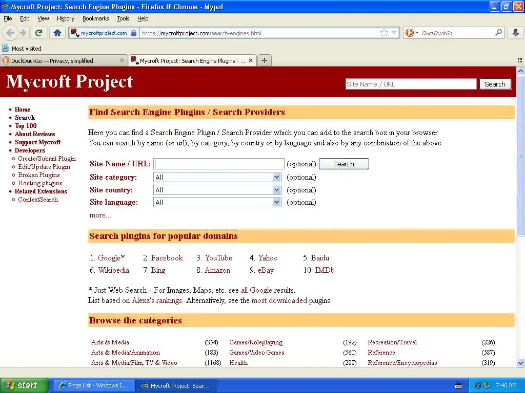Open the Most Visited bookmarks folder
The image size is (525, 393).
click(x=22, y=49)
